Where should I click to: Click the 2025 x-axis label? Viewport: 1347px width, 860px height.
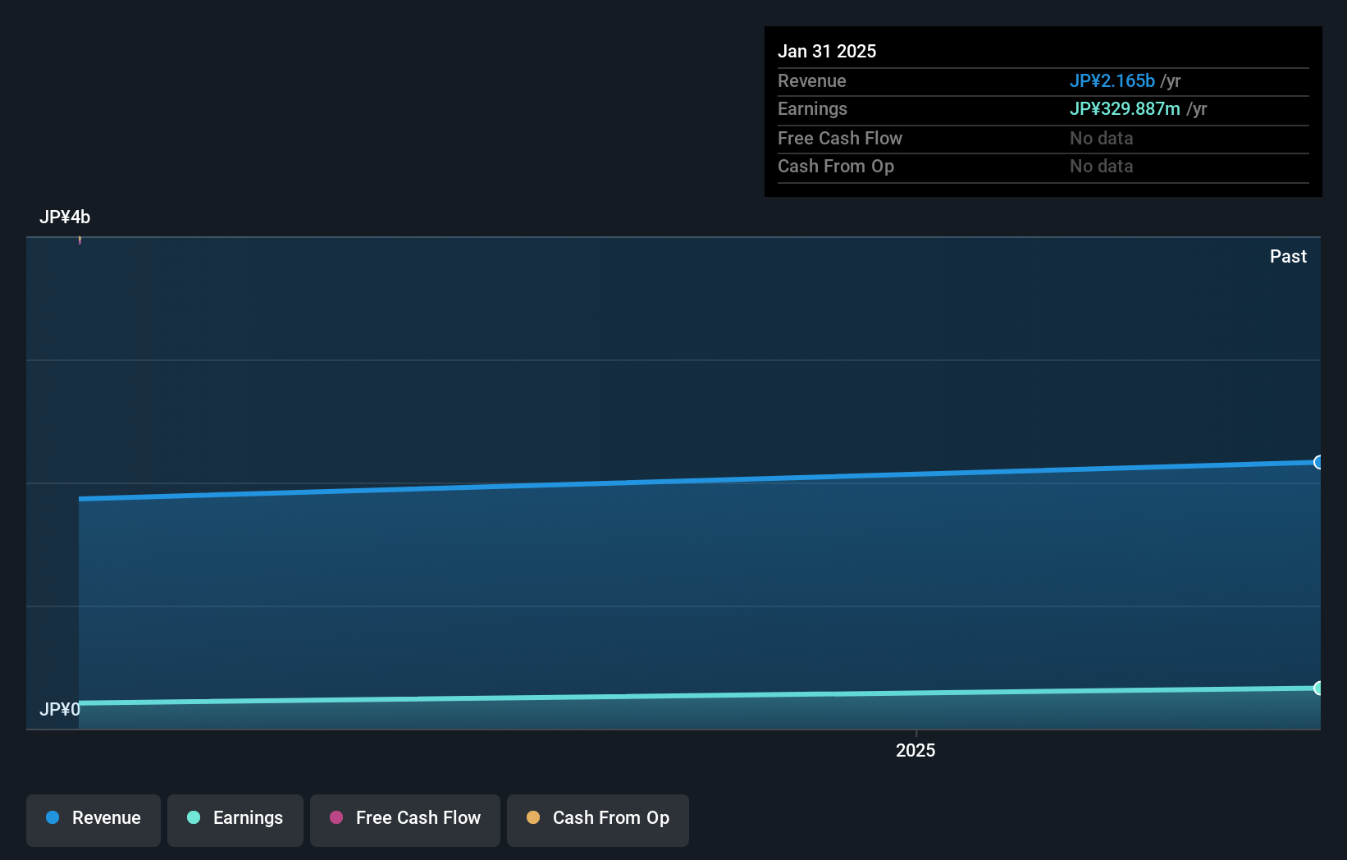coord(916,750)
